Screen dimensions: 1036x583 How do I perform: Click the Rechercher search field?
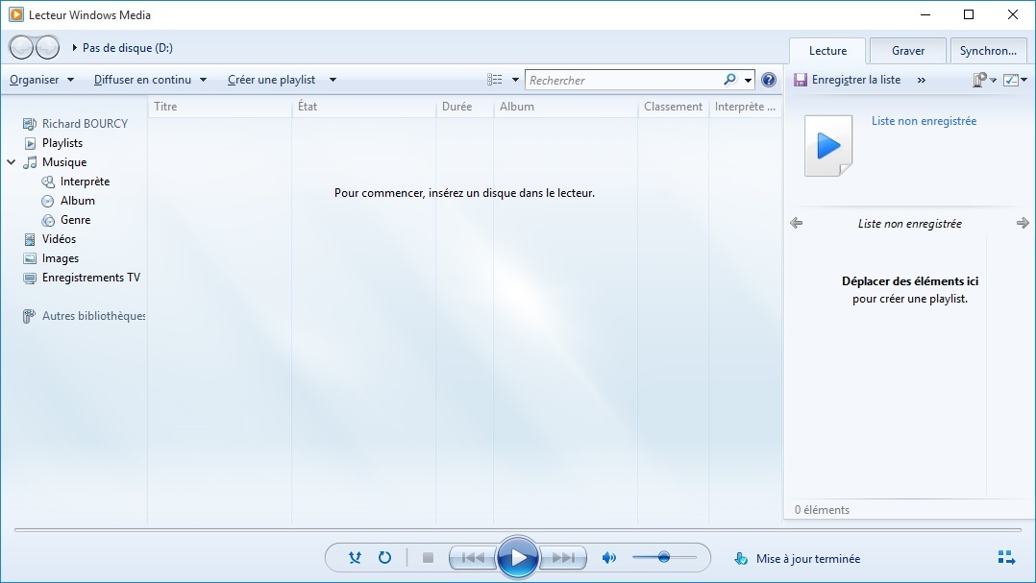pyautogui.click(x=625, y=80)
